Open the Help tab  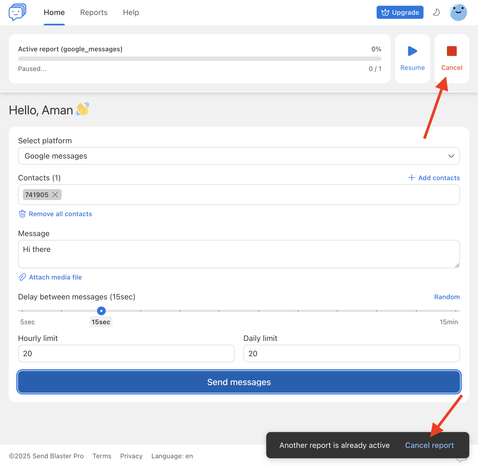(131, 13)
